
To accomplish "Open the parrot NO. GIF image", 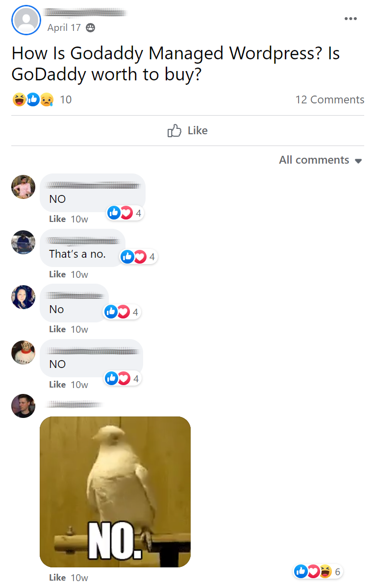I will [x=115, y=492].
